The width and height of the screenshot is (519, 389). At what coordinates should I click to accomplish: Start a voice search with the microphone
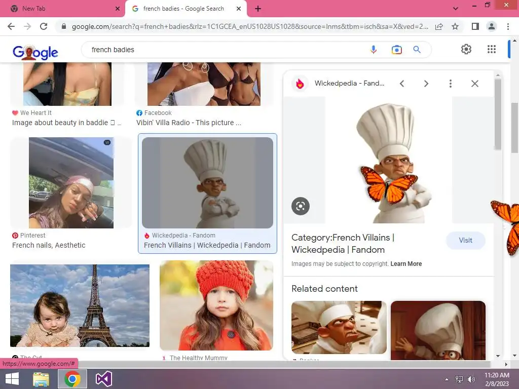pyautogui.click(x=374, y=50)
